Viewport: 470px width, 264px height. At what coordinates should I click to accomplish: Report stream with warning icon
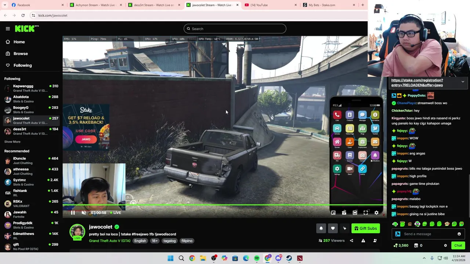point(363,241)
